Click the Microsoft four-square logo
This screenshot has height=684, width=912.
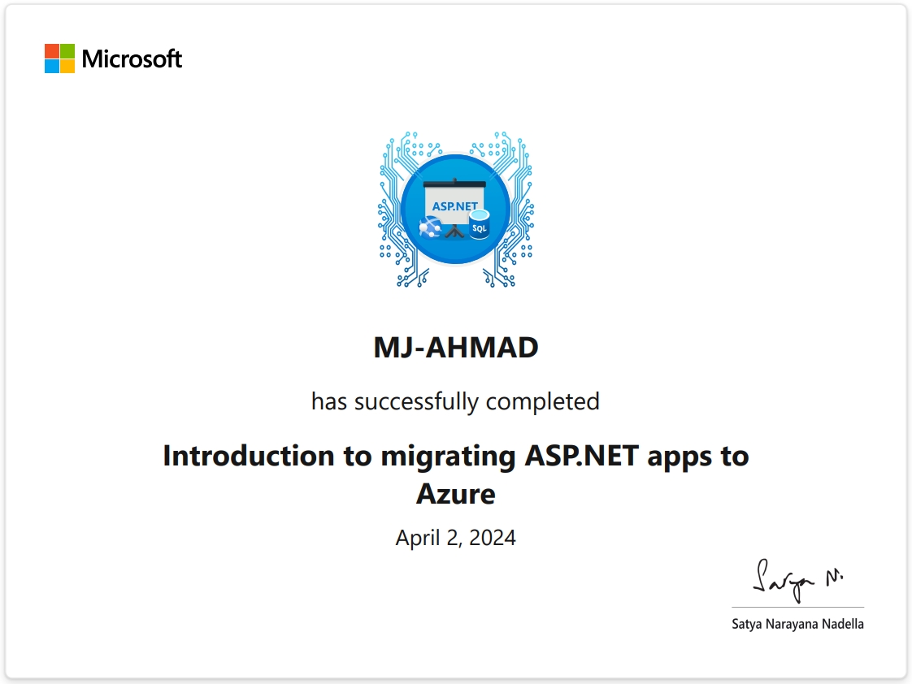pos(59,58)
